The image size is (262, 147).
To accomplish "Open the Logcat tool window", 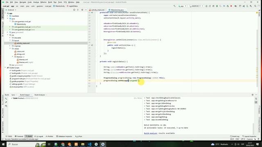I will pos(39,136).
